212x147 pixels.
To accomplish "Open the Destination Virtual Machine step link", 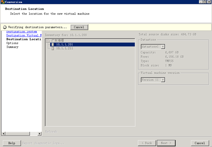I will pos(24,36).
